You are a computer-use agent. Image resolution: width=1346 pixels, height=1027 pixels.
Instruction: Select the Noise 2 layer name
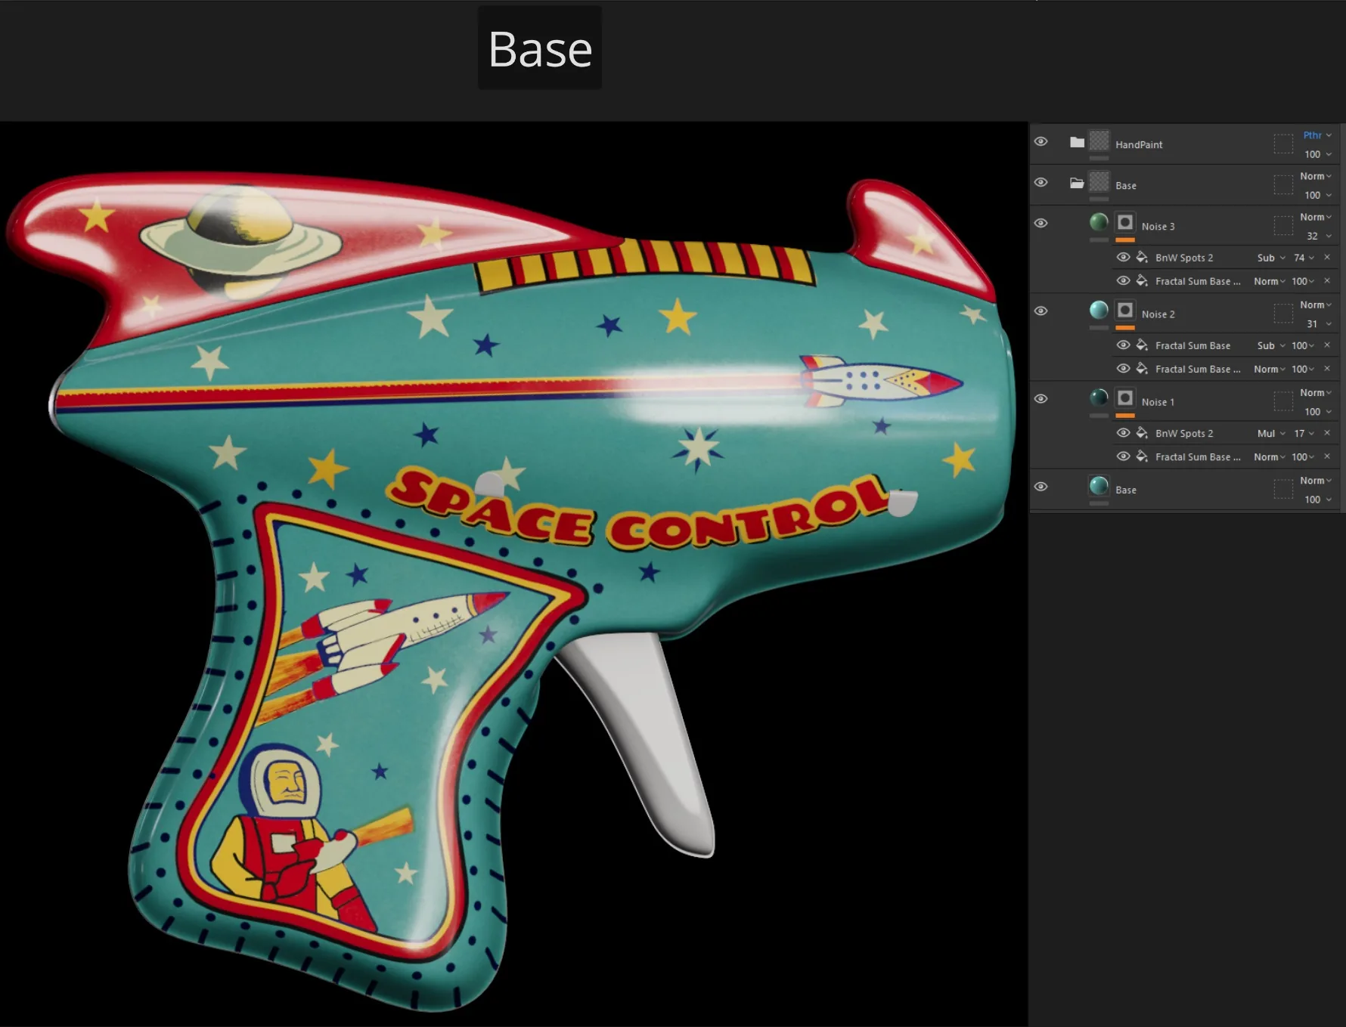tap(1158, 314)
